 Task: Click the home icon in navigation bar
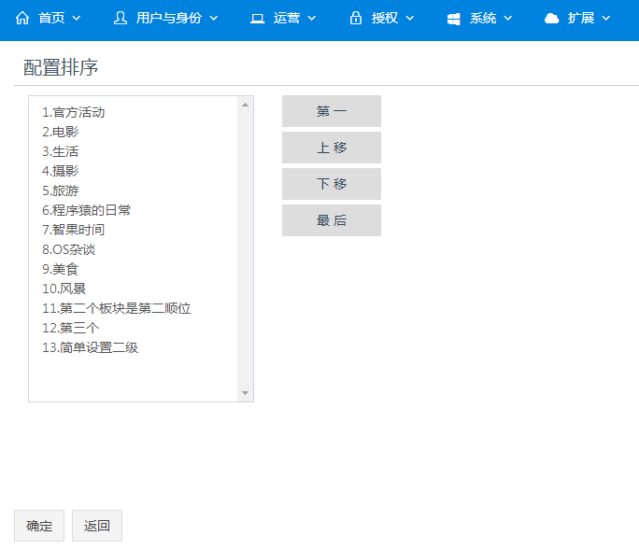coord(22,18)
